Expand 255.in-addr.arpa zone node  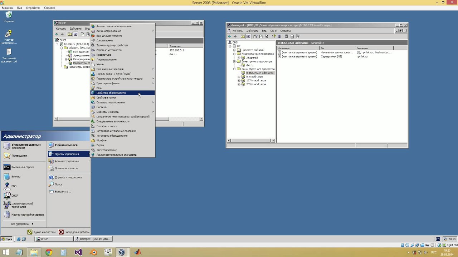tap(239, 84)
